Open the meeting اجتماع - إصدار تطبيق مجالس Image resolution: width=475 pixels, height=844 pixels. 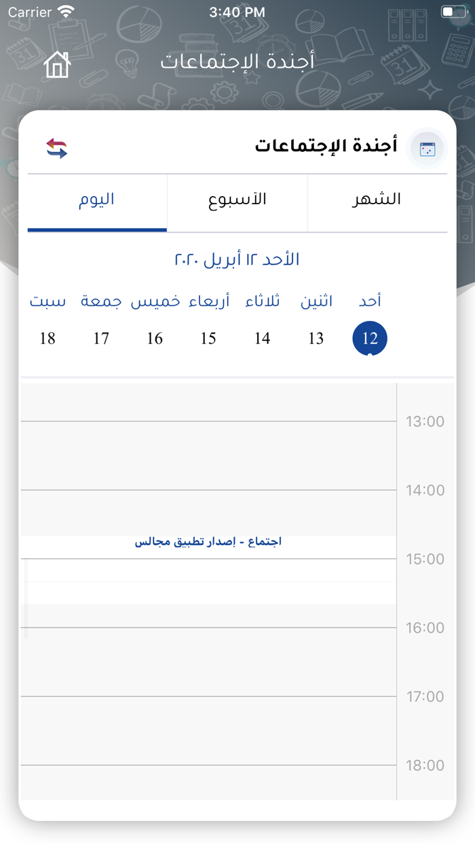[208, 541]
